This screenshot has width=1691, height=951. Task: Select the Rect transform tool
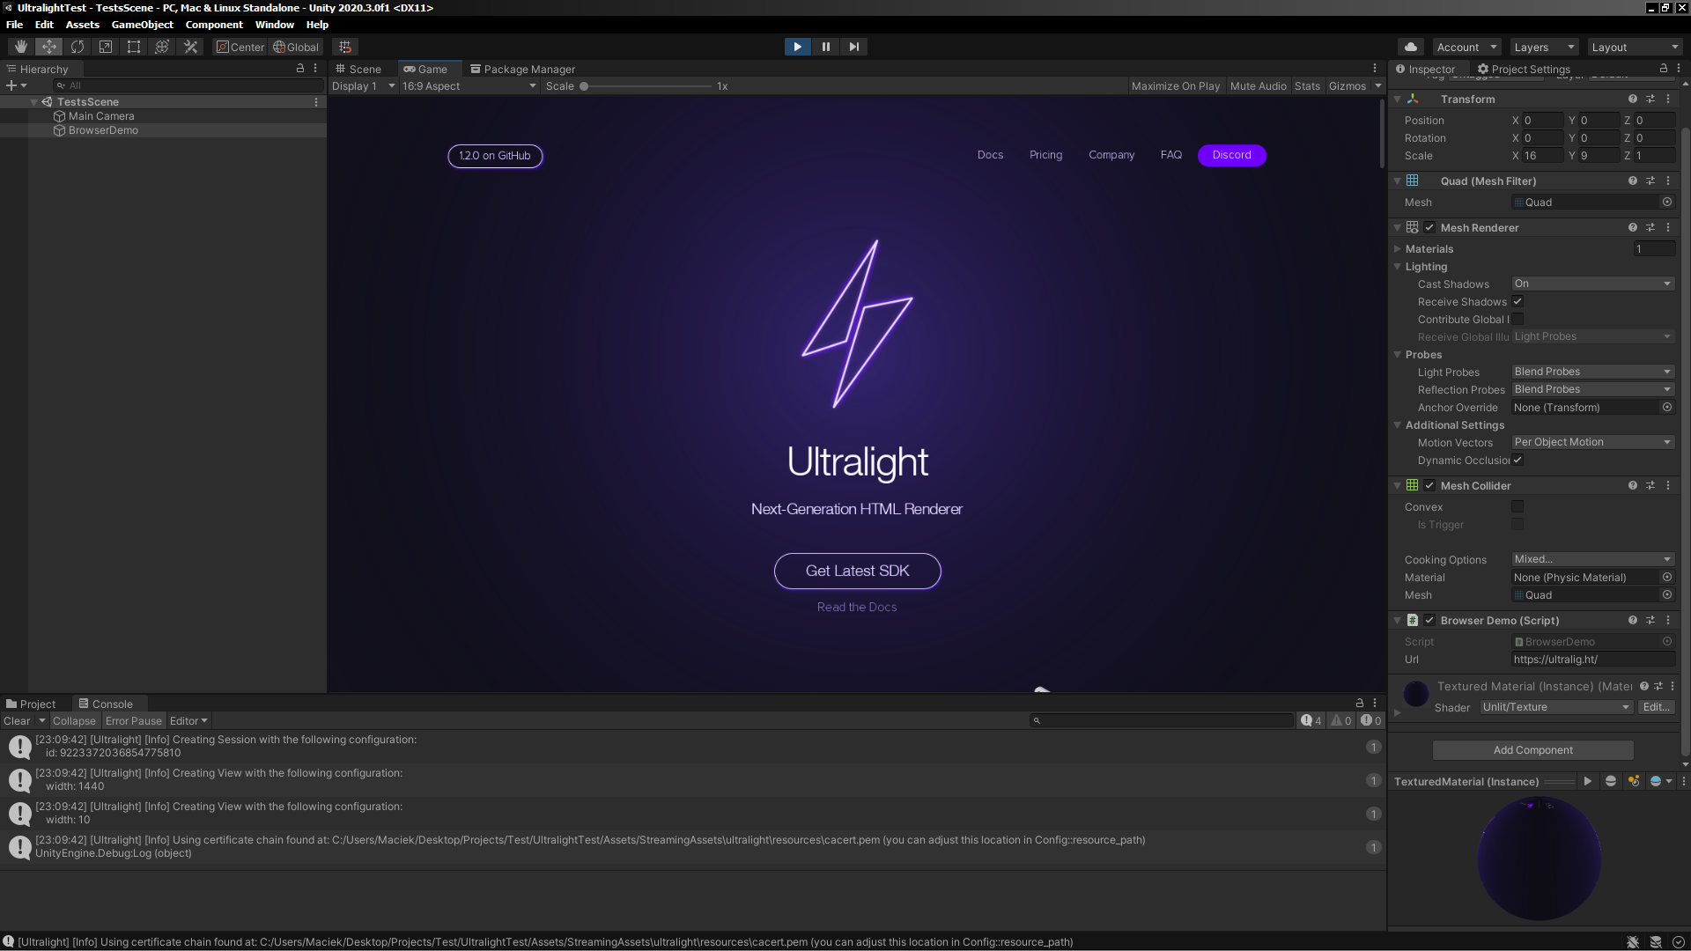tap(134, 47)
